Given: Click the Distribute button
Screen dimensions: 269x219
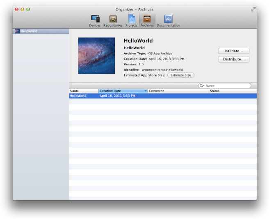Looking at the screenshot, I should click(234, 59).
